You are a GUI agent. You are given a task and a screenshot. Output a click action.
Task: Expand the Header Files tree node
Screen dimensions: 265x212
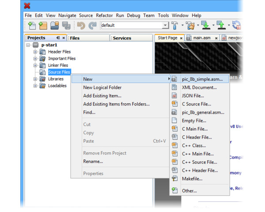pos(35,52)
